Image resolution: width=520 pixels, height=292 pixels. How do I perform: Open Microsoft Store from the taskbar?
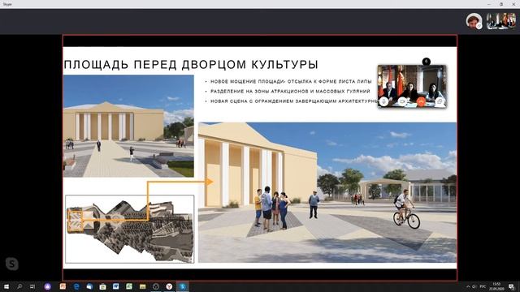click(103, 286)
